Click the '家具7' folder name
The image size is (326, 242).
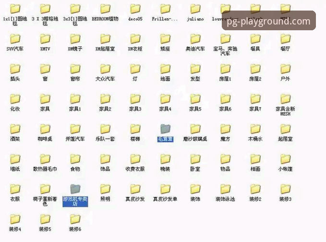tap(255, 109)
